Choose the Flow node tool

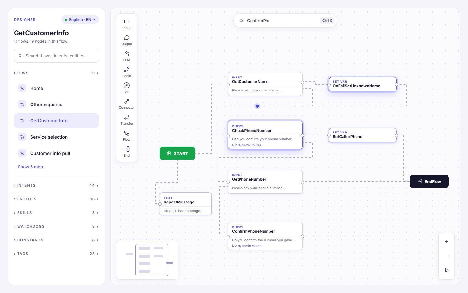[x=127, y=136]
